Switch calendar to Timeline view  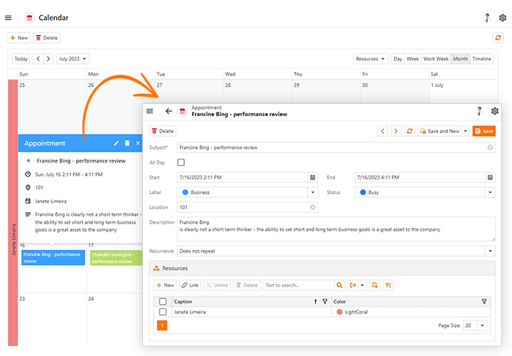[x=481, y=59]
